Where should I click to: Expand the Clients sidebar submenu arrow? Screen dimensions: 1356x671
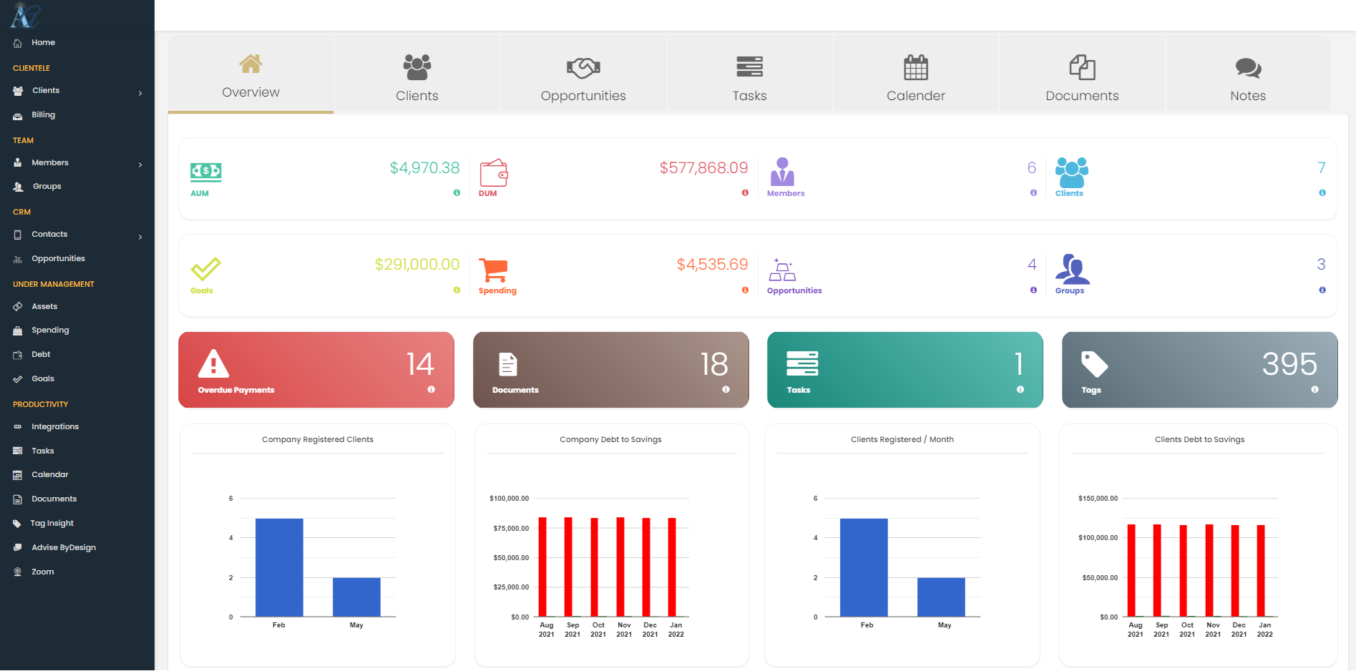(x=140, y=93)
